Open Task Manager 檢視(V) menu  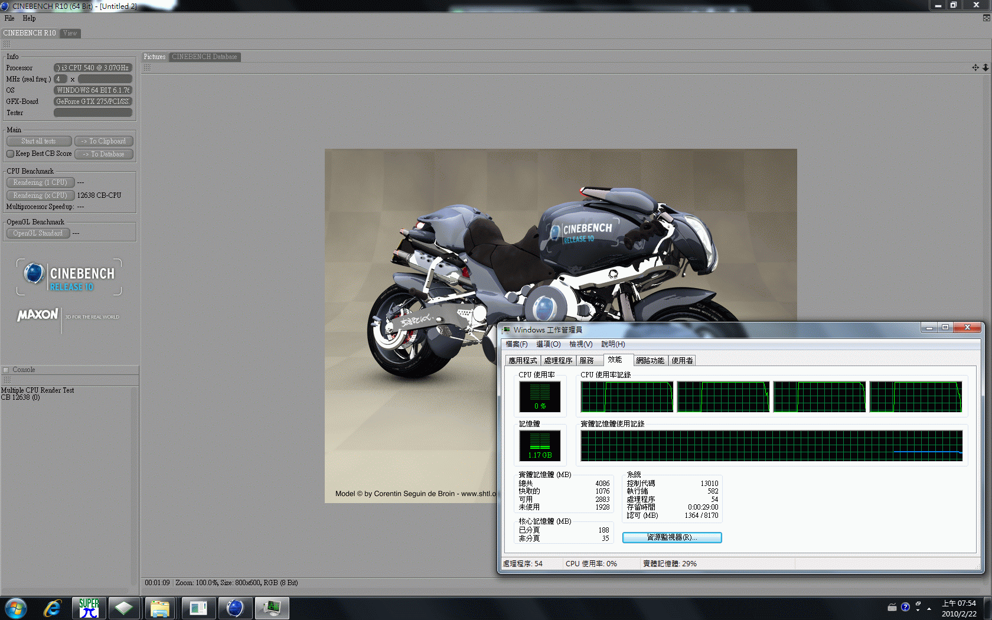pyautogui.click(x=581, y=344)
